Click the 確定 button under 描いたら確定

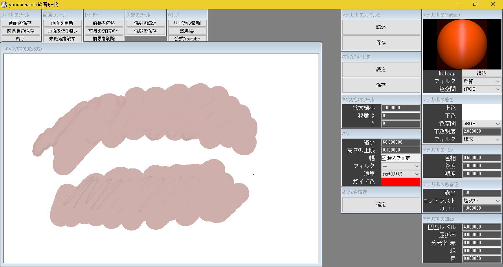(381, 204)
